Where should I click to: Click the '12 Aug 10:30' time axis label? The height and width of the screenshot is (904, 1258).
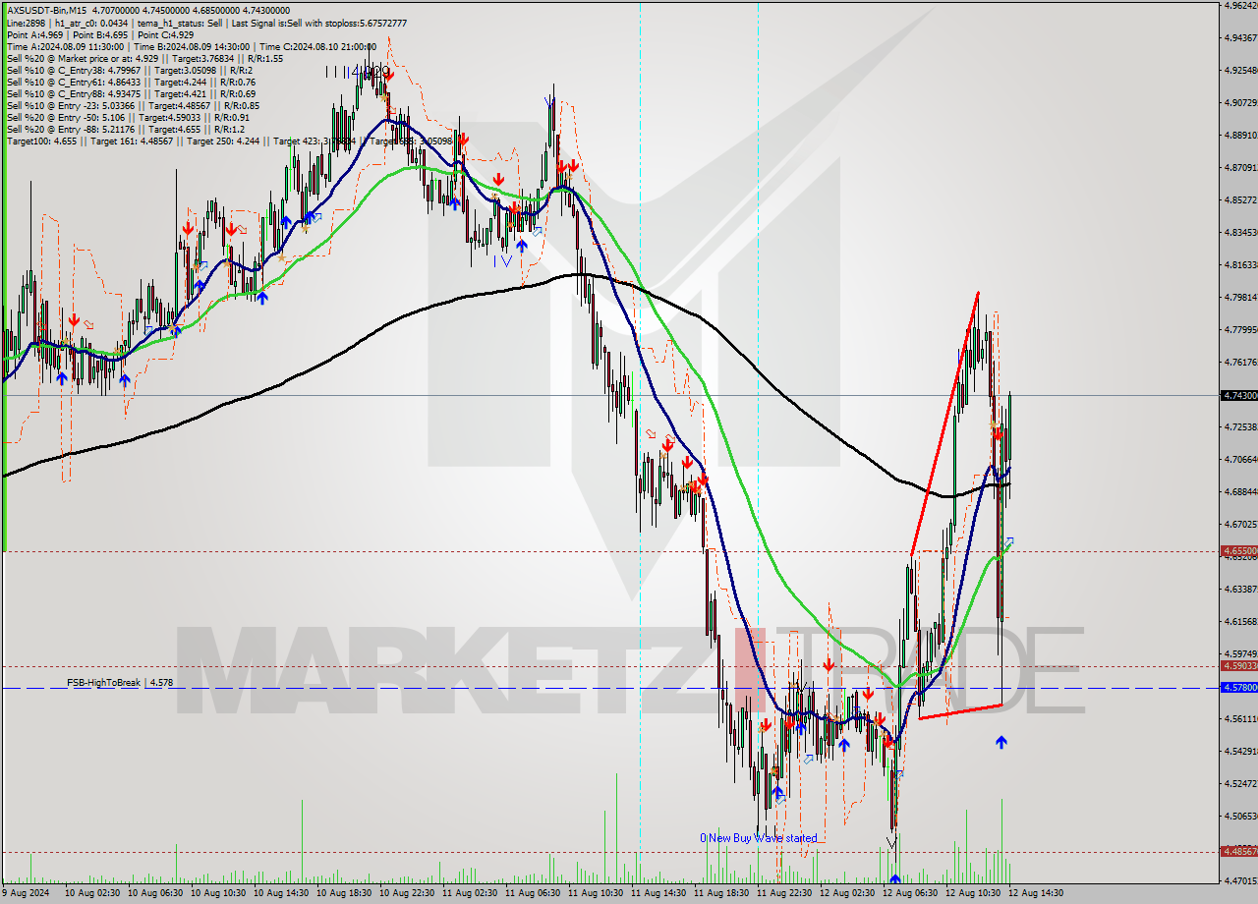[x=973, y=893]
